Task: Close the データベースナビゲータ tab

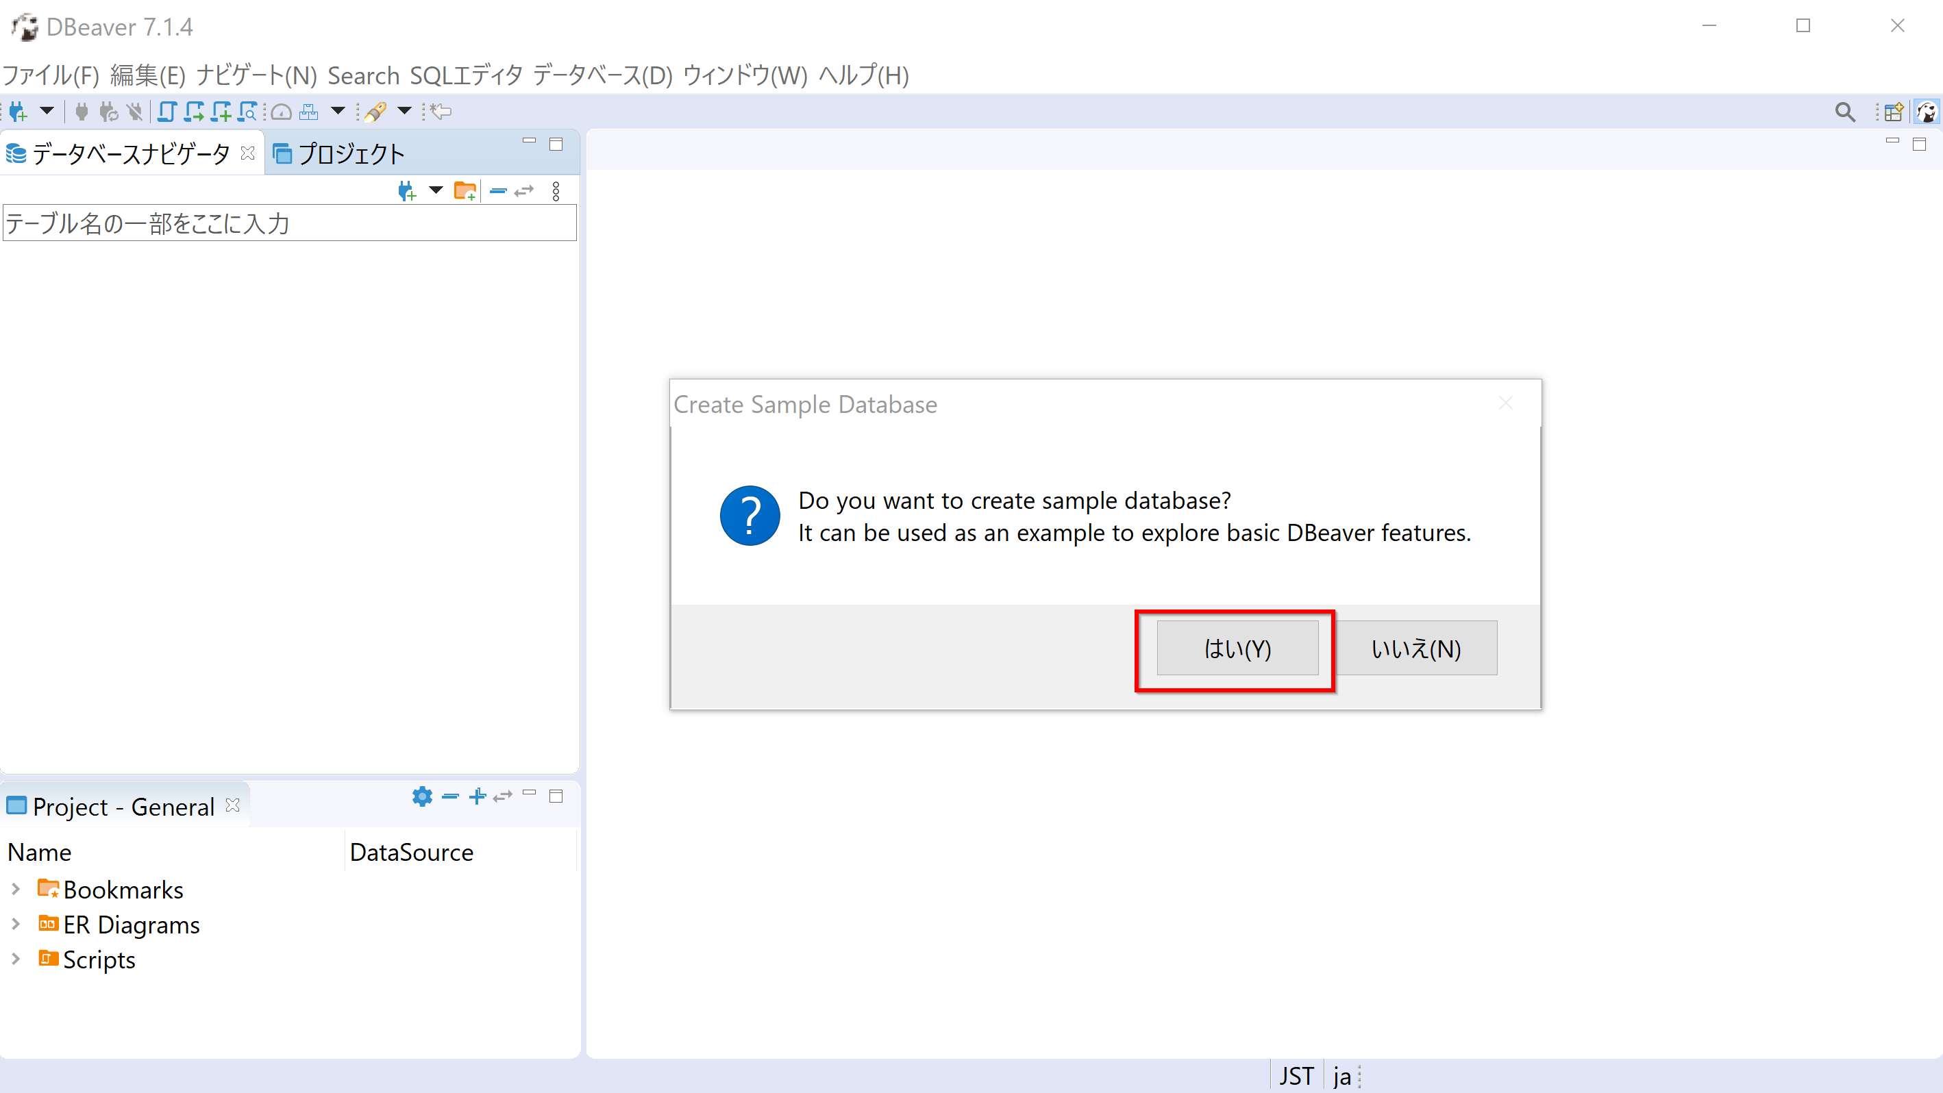Action: click(247, 154)
